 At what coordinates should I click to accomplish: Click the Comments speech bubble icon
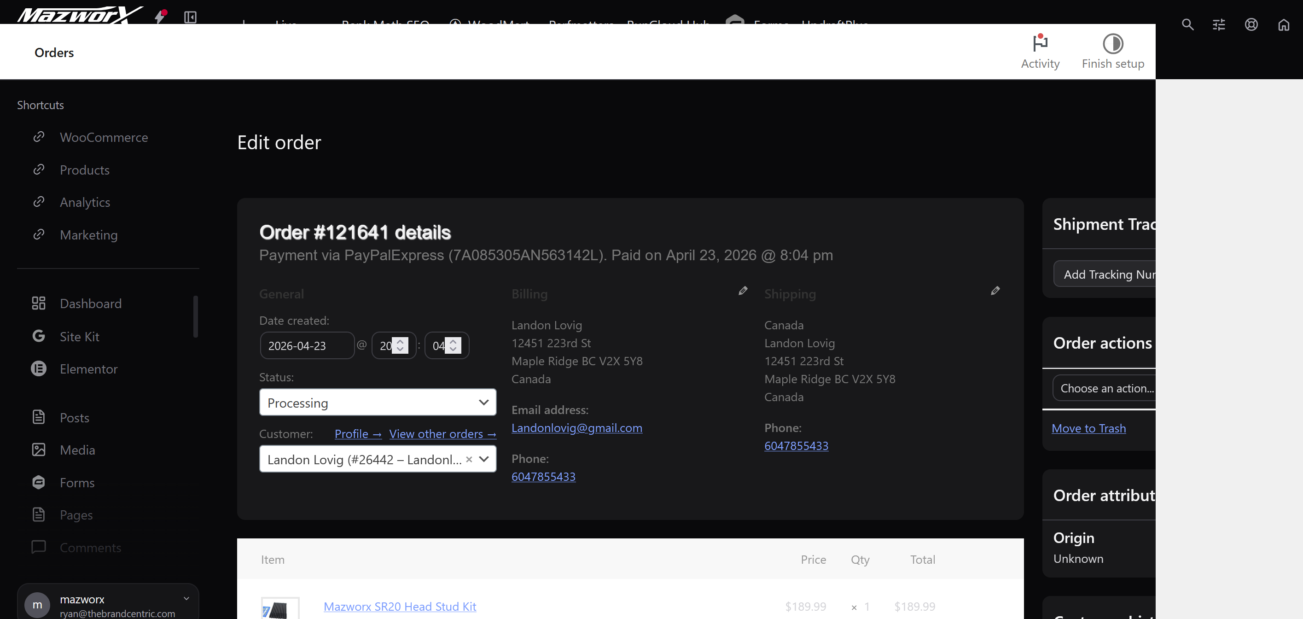click(38, 547)
